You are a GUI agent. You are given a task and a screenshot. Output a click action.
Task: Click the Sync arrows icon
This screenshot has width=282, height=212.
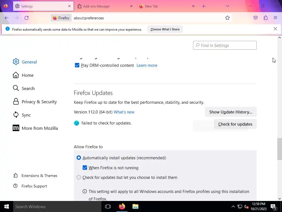tap(16, 115)
